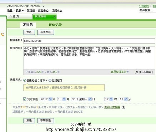
Task: Open the 发短信 sub-tab
Action: 28,25
